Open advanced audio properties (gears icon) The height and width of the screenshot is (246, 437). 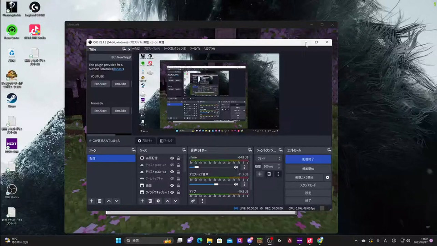193,201
